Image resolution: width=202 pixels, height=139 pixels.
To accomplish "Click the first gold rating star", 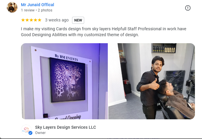I will tap(23, 20).
